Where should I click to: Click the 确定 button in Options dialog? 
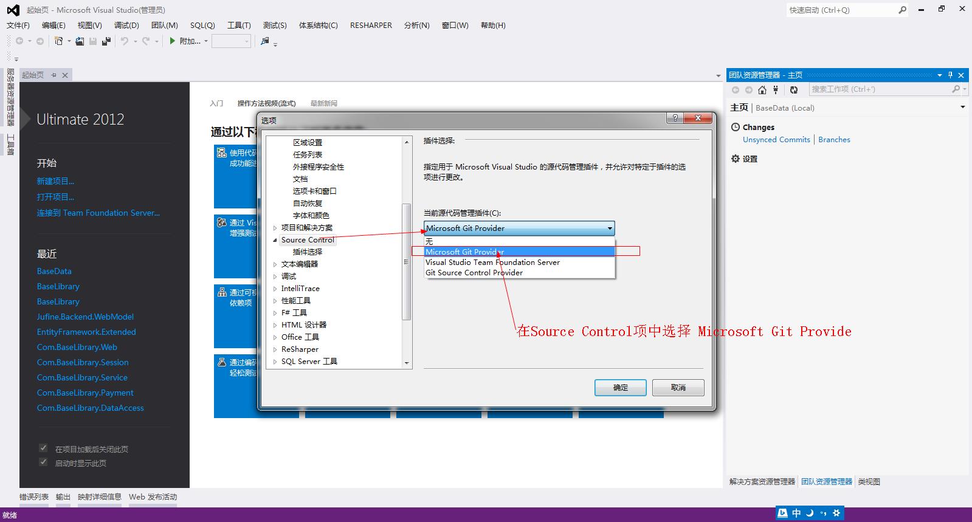(x=621, y=388)
